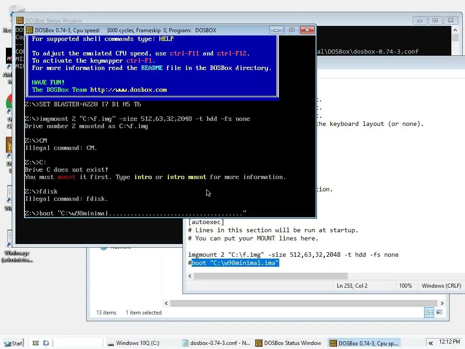Switch to DOSBox Status Window taskbar button

tap(288, 343)
